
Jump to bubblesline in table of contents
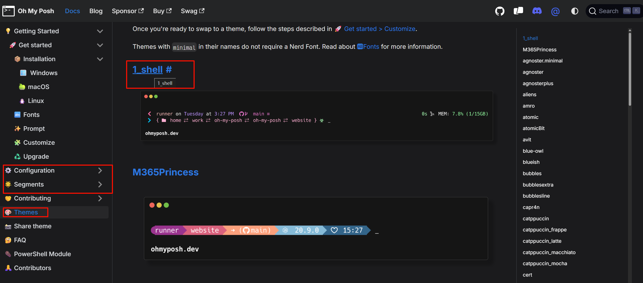point(536,196)
